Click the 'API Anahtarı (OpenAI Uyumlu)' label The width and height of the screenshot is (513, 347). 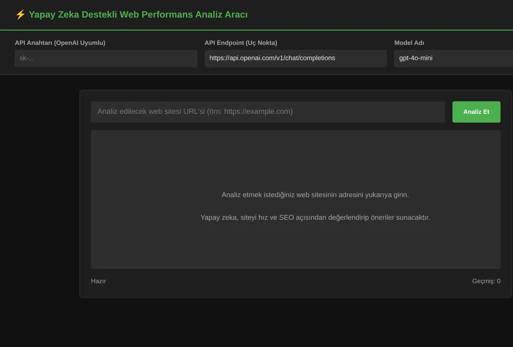coord(60,43)
